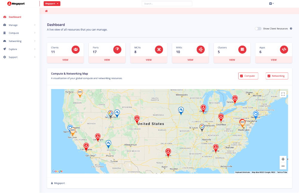Screen dimensions: 299x193
Task: Click the help icon beside Show Client Resources
Action: point(291,29)
